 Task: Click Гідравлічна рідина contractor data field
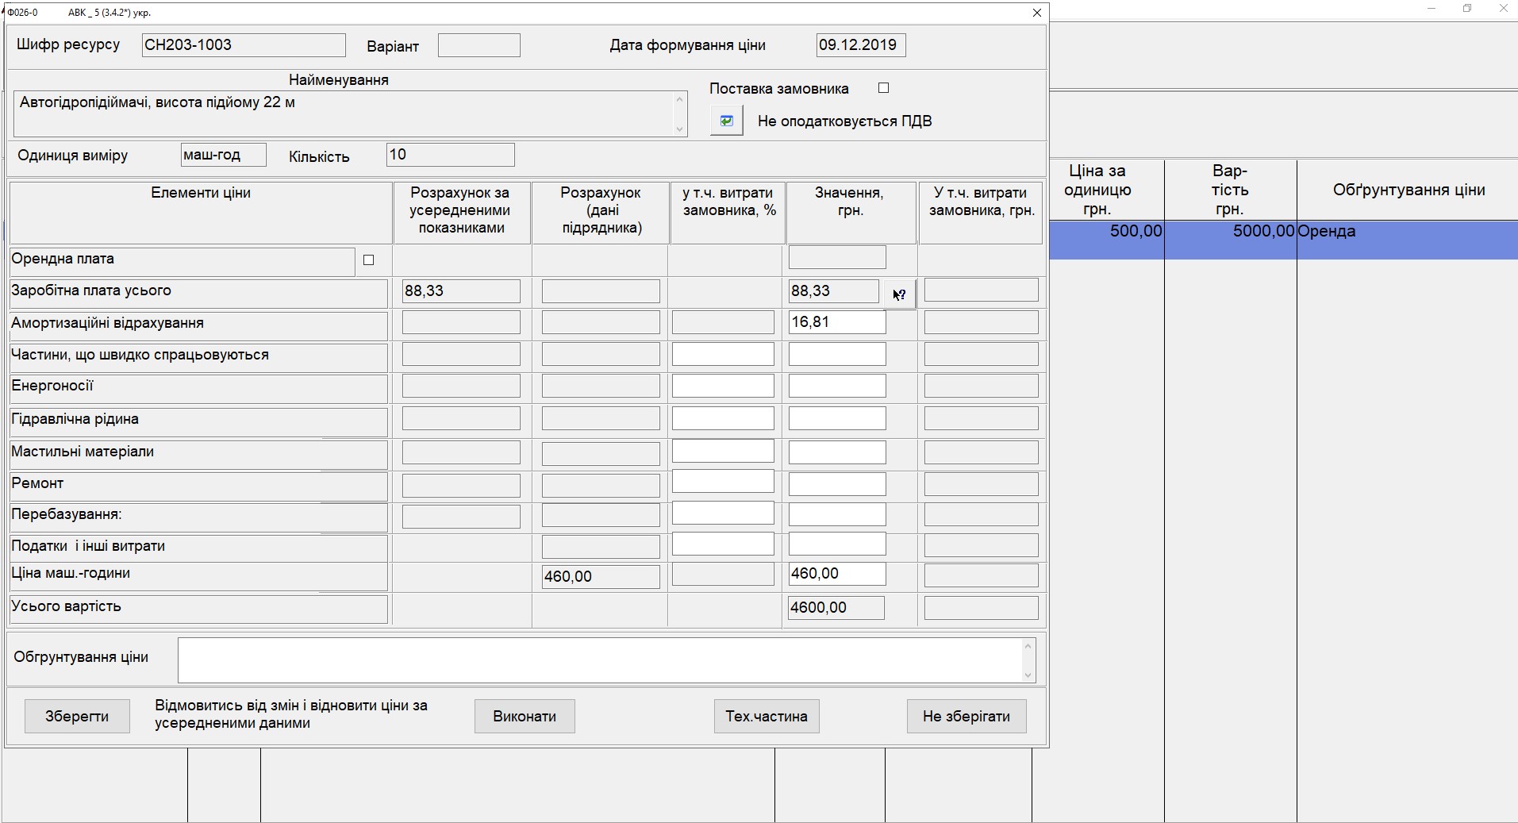(x=601, y=418)
